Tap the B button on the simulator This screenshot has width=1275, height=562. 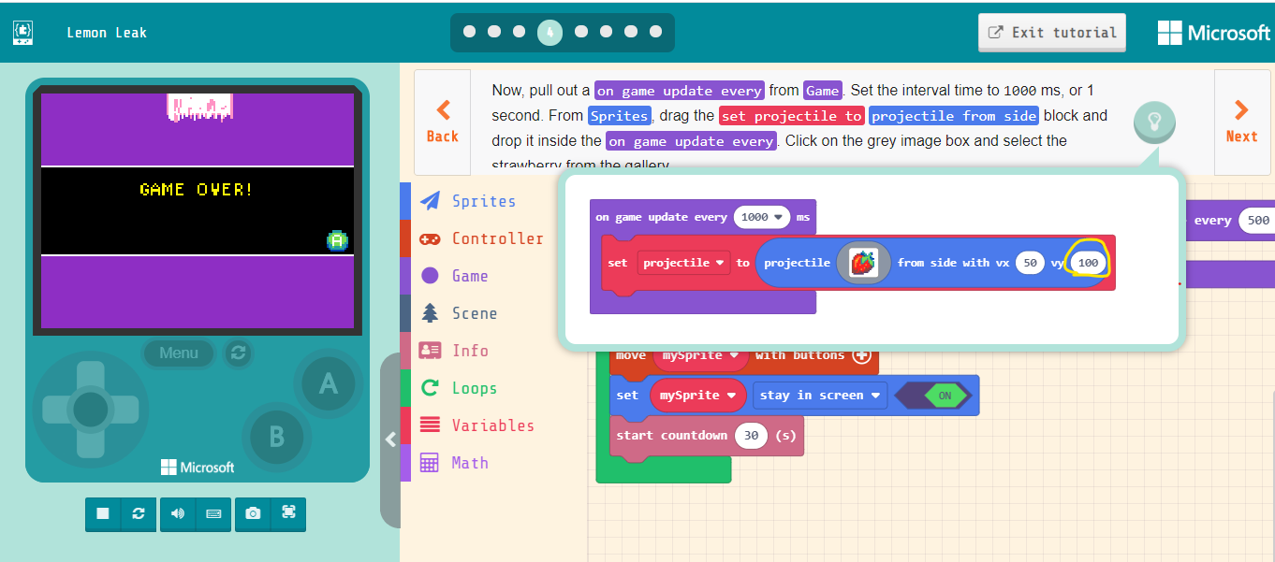point(276,436)
